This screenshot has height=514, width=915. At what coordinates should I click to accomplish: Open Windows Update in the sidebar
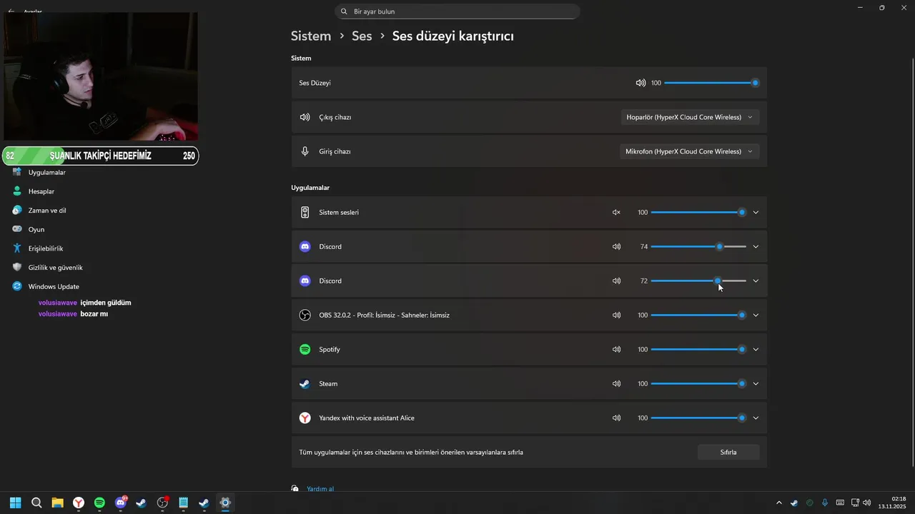53,286
